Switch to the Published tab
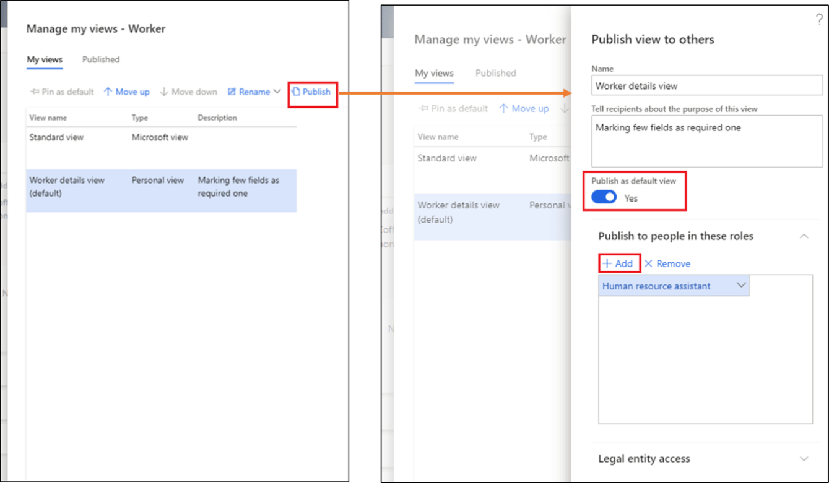The width and height of the screenshot is (829, 483). [100, 59]
